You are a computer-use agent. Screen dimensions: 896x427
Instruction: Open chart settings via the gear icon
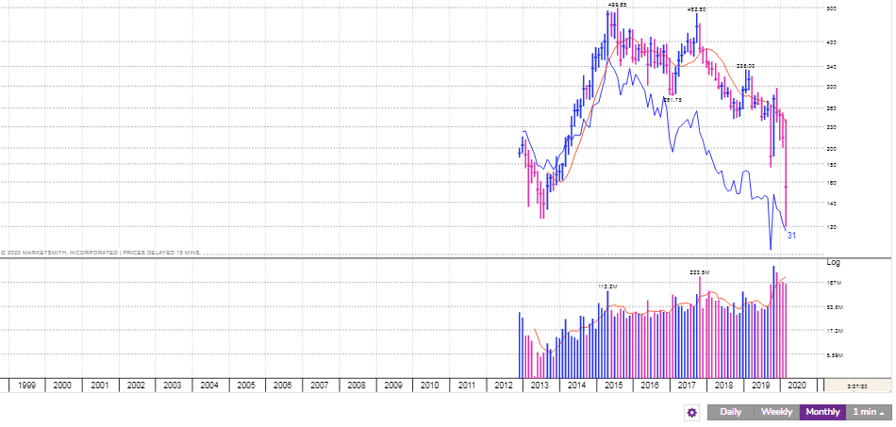click(691, 412)
